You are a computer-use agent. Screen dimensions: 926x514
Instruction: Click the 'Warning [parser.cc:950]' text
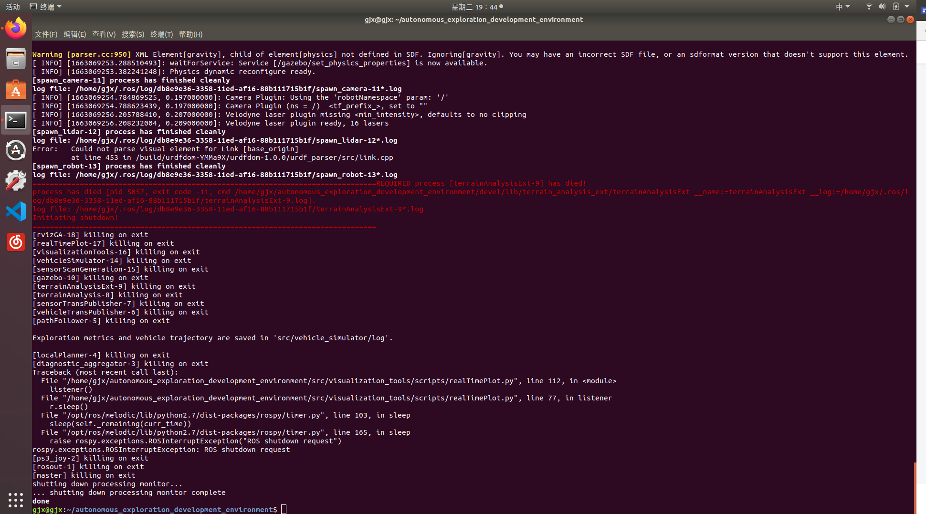pyautogui.click(x=82, y=54)
